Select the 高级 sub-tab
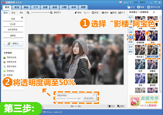 (x=13, y=13)
